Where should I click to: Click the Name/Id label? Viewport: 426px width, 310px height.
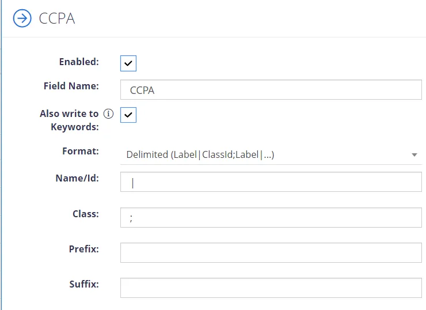coord(78,178)
